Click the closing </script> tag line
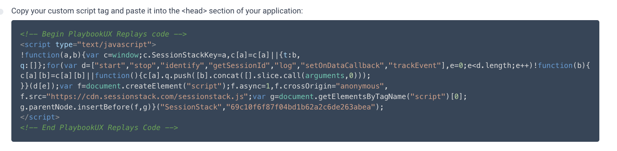617x151 pixels. pos(40,117)
